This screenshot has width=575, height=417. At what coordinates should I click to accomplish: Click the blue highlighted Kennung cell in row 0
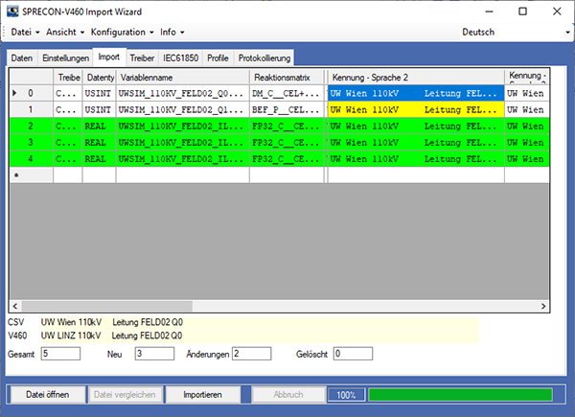point(416,93)
